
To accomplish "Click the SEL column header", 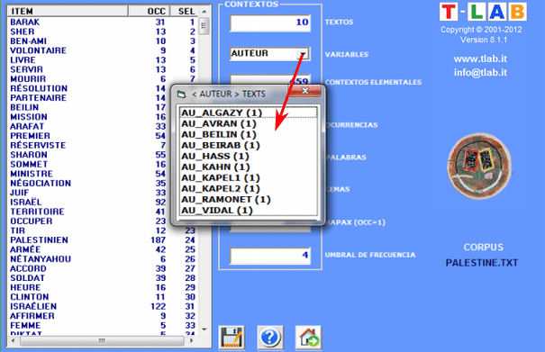I will (184, 11).
